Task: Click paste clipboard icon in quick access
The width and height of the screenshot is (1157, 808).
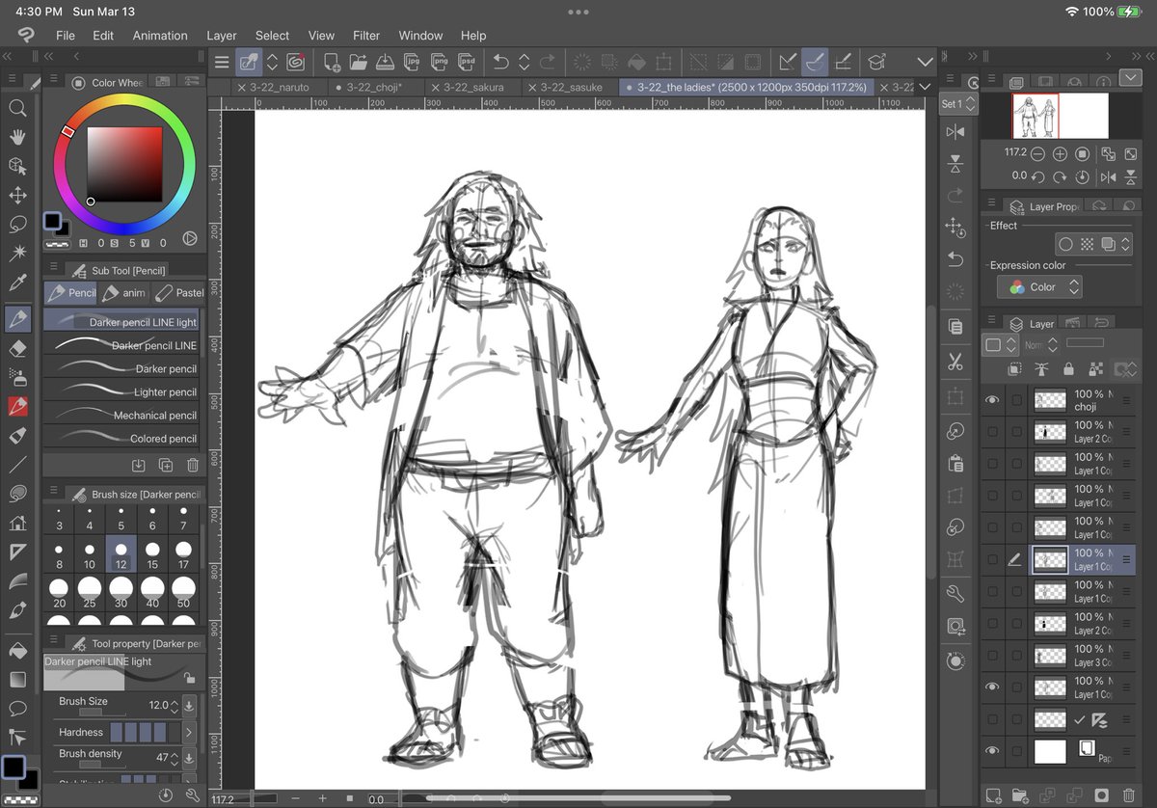Action: pyautogui.click(x=955, y=463)
